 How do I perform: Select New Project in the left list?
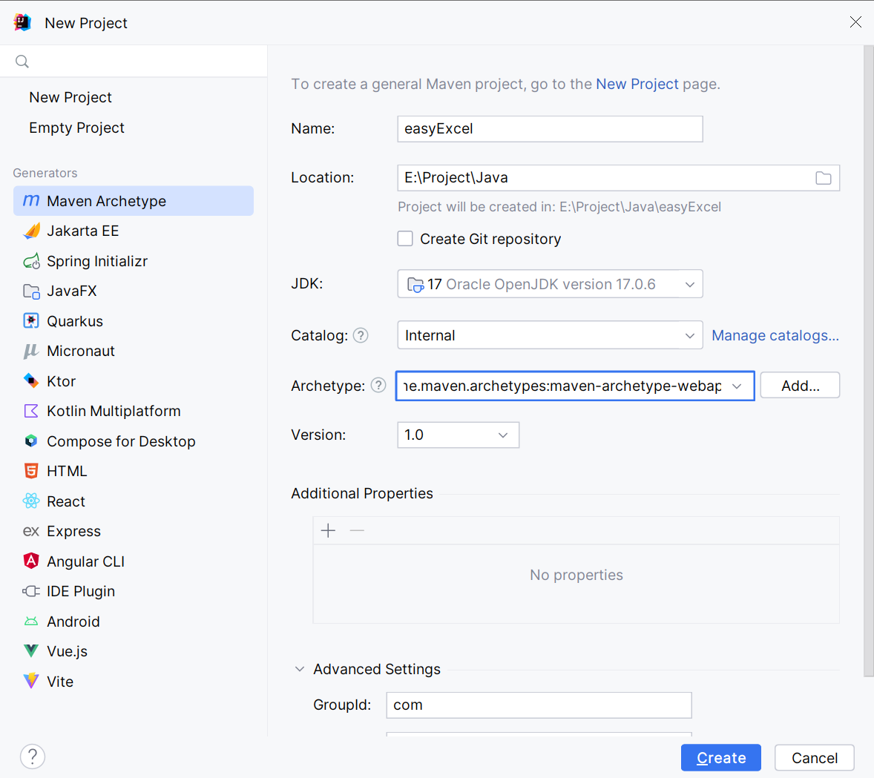pos(70,97)
